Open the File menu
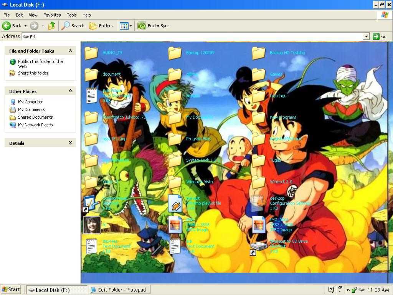The image size is (393, 295). tap(7, 15)
